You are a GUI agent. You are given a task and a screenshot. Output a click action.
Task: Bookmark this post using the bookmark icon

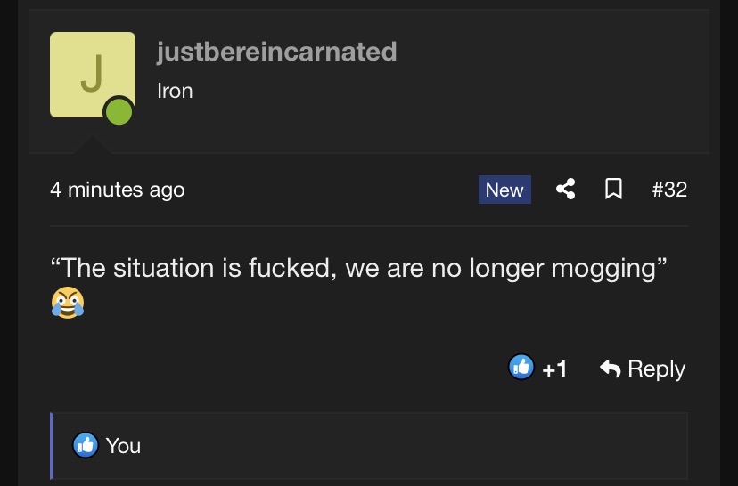pos(613,190)
